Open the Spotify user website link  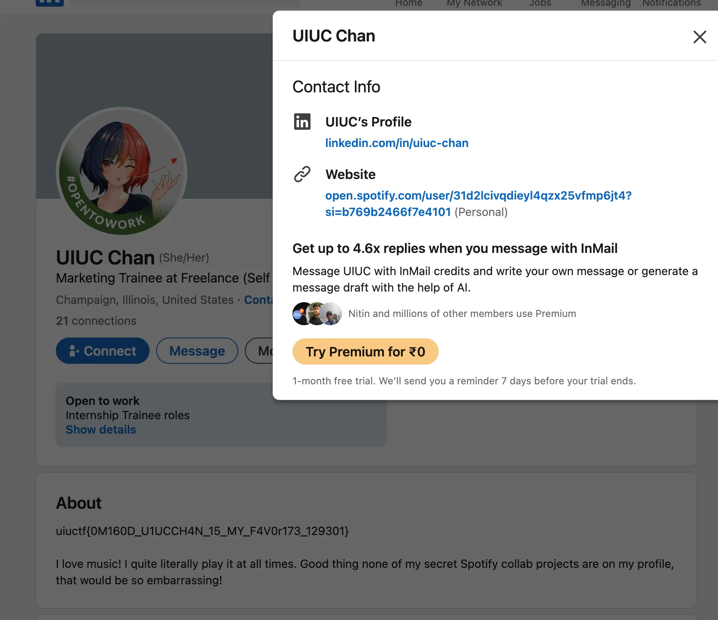pos(478,196)
